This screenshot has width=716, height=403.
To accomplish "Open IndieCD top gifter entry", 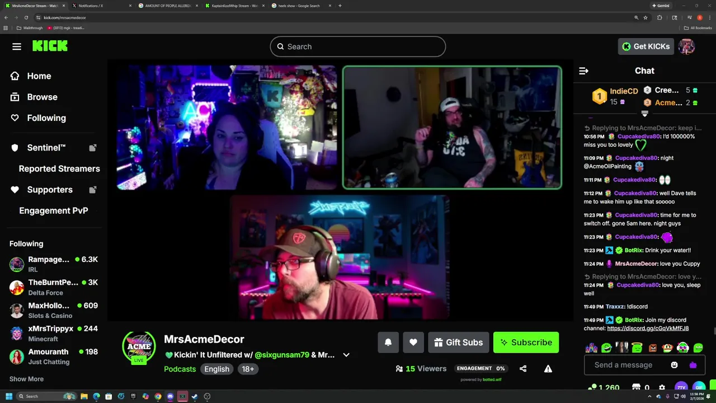I will click(x=615, y=96).
